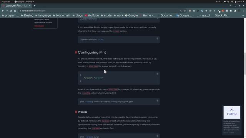The width and height of the screenshot is (246, 138).
Task: Expand the work bookmarks folder
Action: [118, 15]
